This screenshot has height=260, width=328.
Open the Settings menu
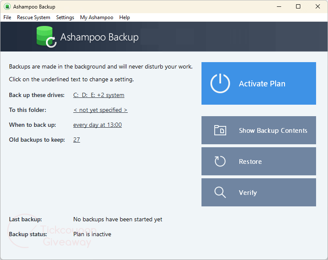65,17
